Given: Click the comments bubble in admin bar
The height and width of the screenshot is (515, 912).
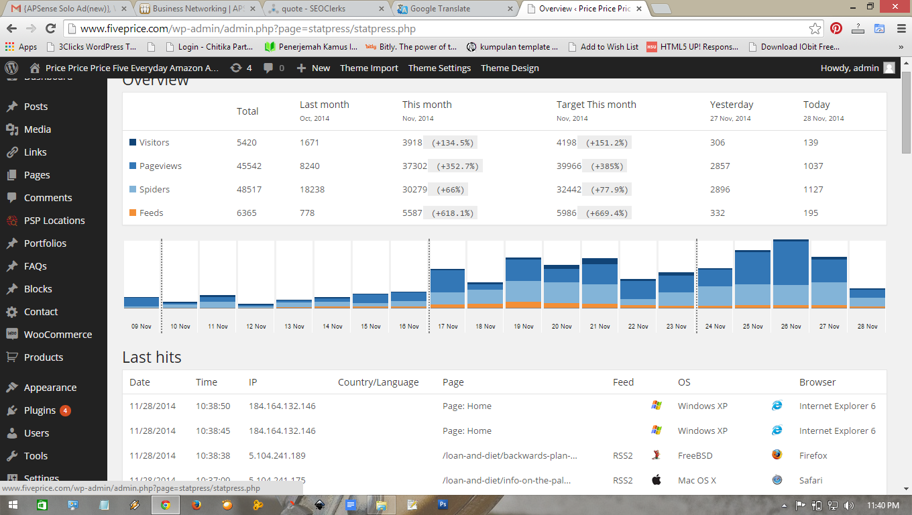Looking at the screenshot, I should [274, 68].
